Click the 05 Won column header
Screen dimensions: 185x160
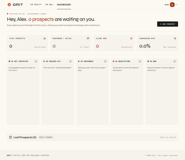pos(153,61)
